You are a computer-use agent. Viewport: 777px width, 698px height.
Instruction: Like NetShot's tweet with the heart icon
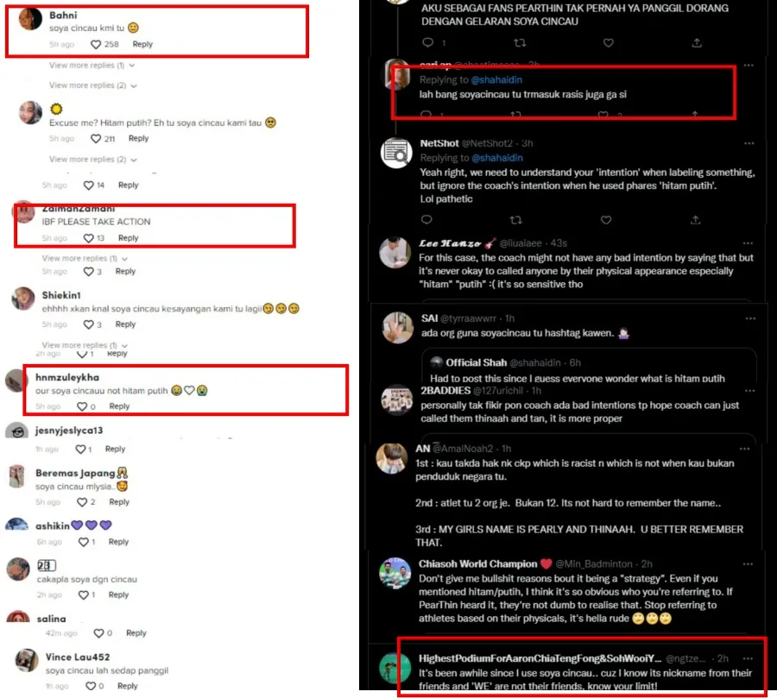click(x=605, y=220)
